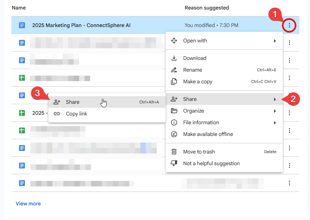310x220 pixels.
Task: Click the Open with move-arrows icon
Action: point(174,41)
